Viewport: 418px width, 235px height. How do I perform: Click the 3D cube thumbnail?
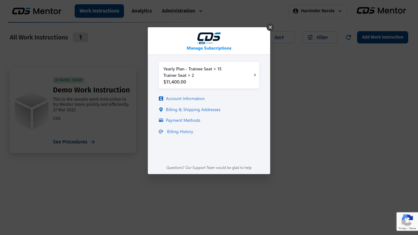32,110
